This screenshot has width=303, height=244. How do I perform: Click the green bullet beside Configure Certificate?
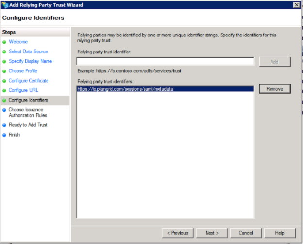(4, 81)
